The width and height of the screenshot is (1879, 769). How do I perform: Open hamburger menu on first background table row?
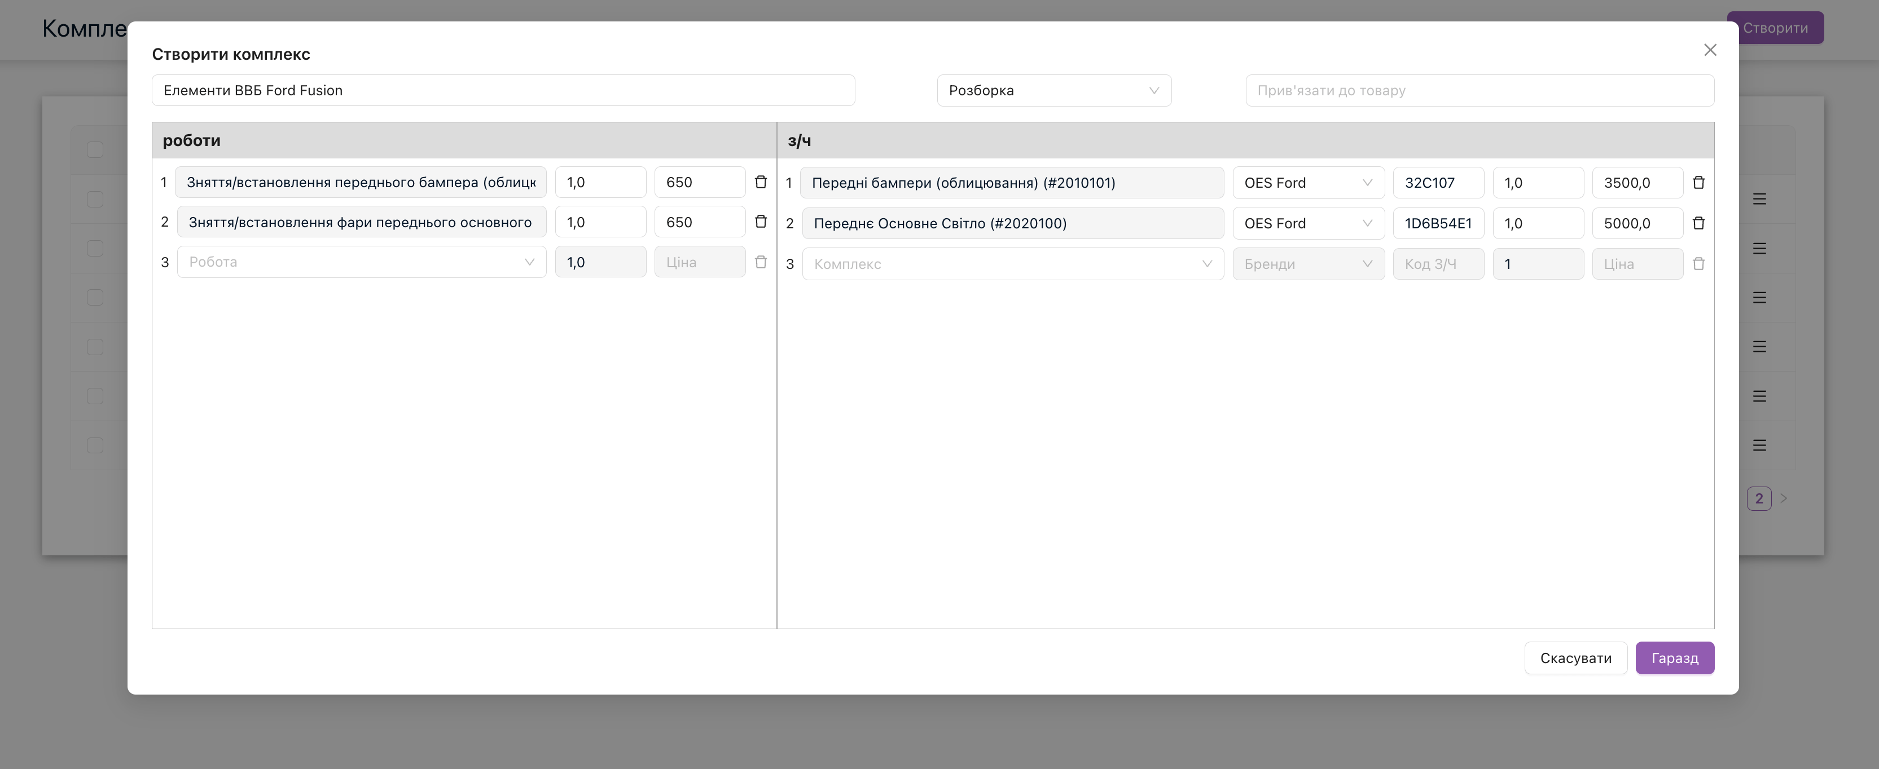[1759, 199]
